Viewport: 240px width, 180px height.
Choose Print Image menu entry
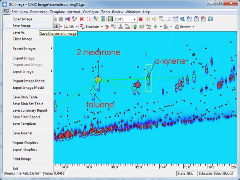pos(22,159)
